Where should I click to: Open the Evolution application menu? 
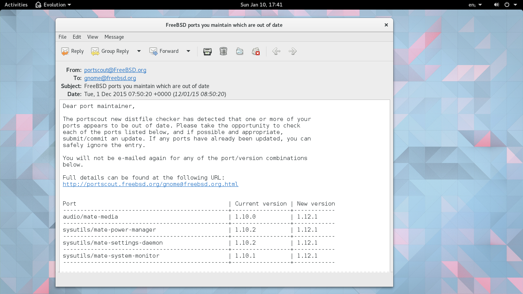(x=53, y=5)
